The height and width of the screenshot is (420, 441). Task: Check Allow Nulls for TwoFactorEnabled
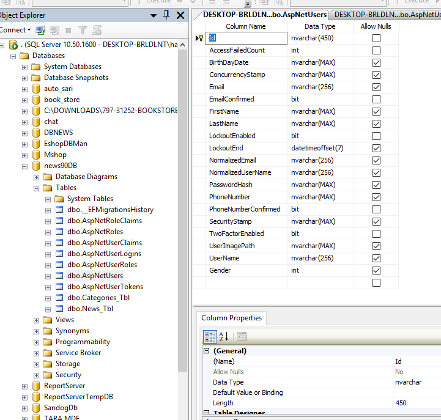(376, 234)
